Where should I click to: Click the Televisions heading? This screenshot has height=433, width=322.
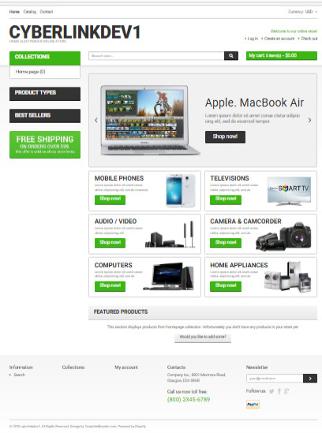tap(230, 178)
